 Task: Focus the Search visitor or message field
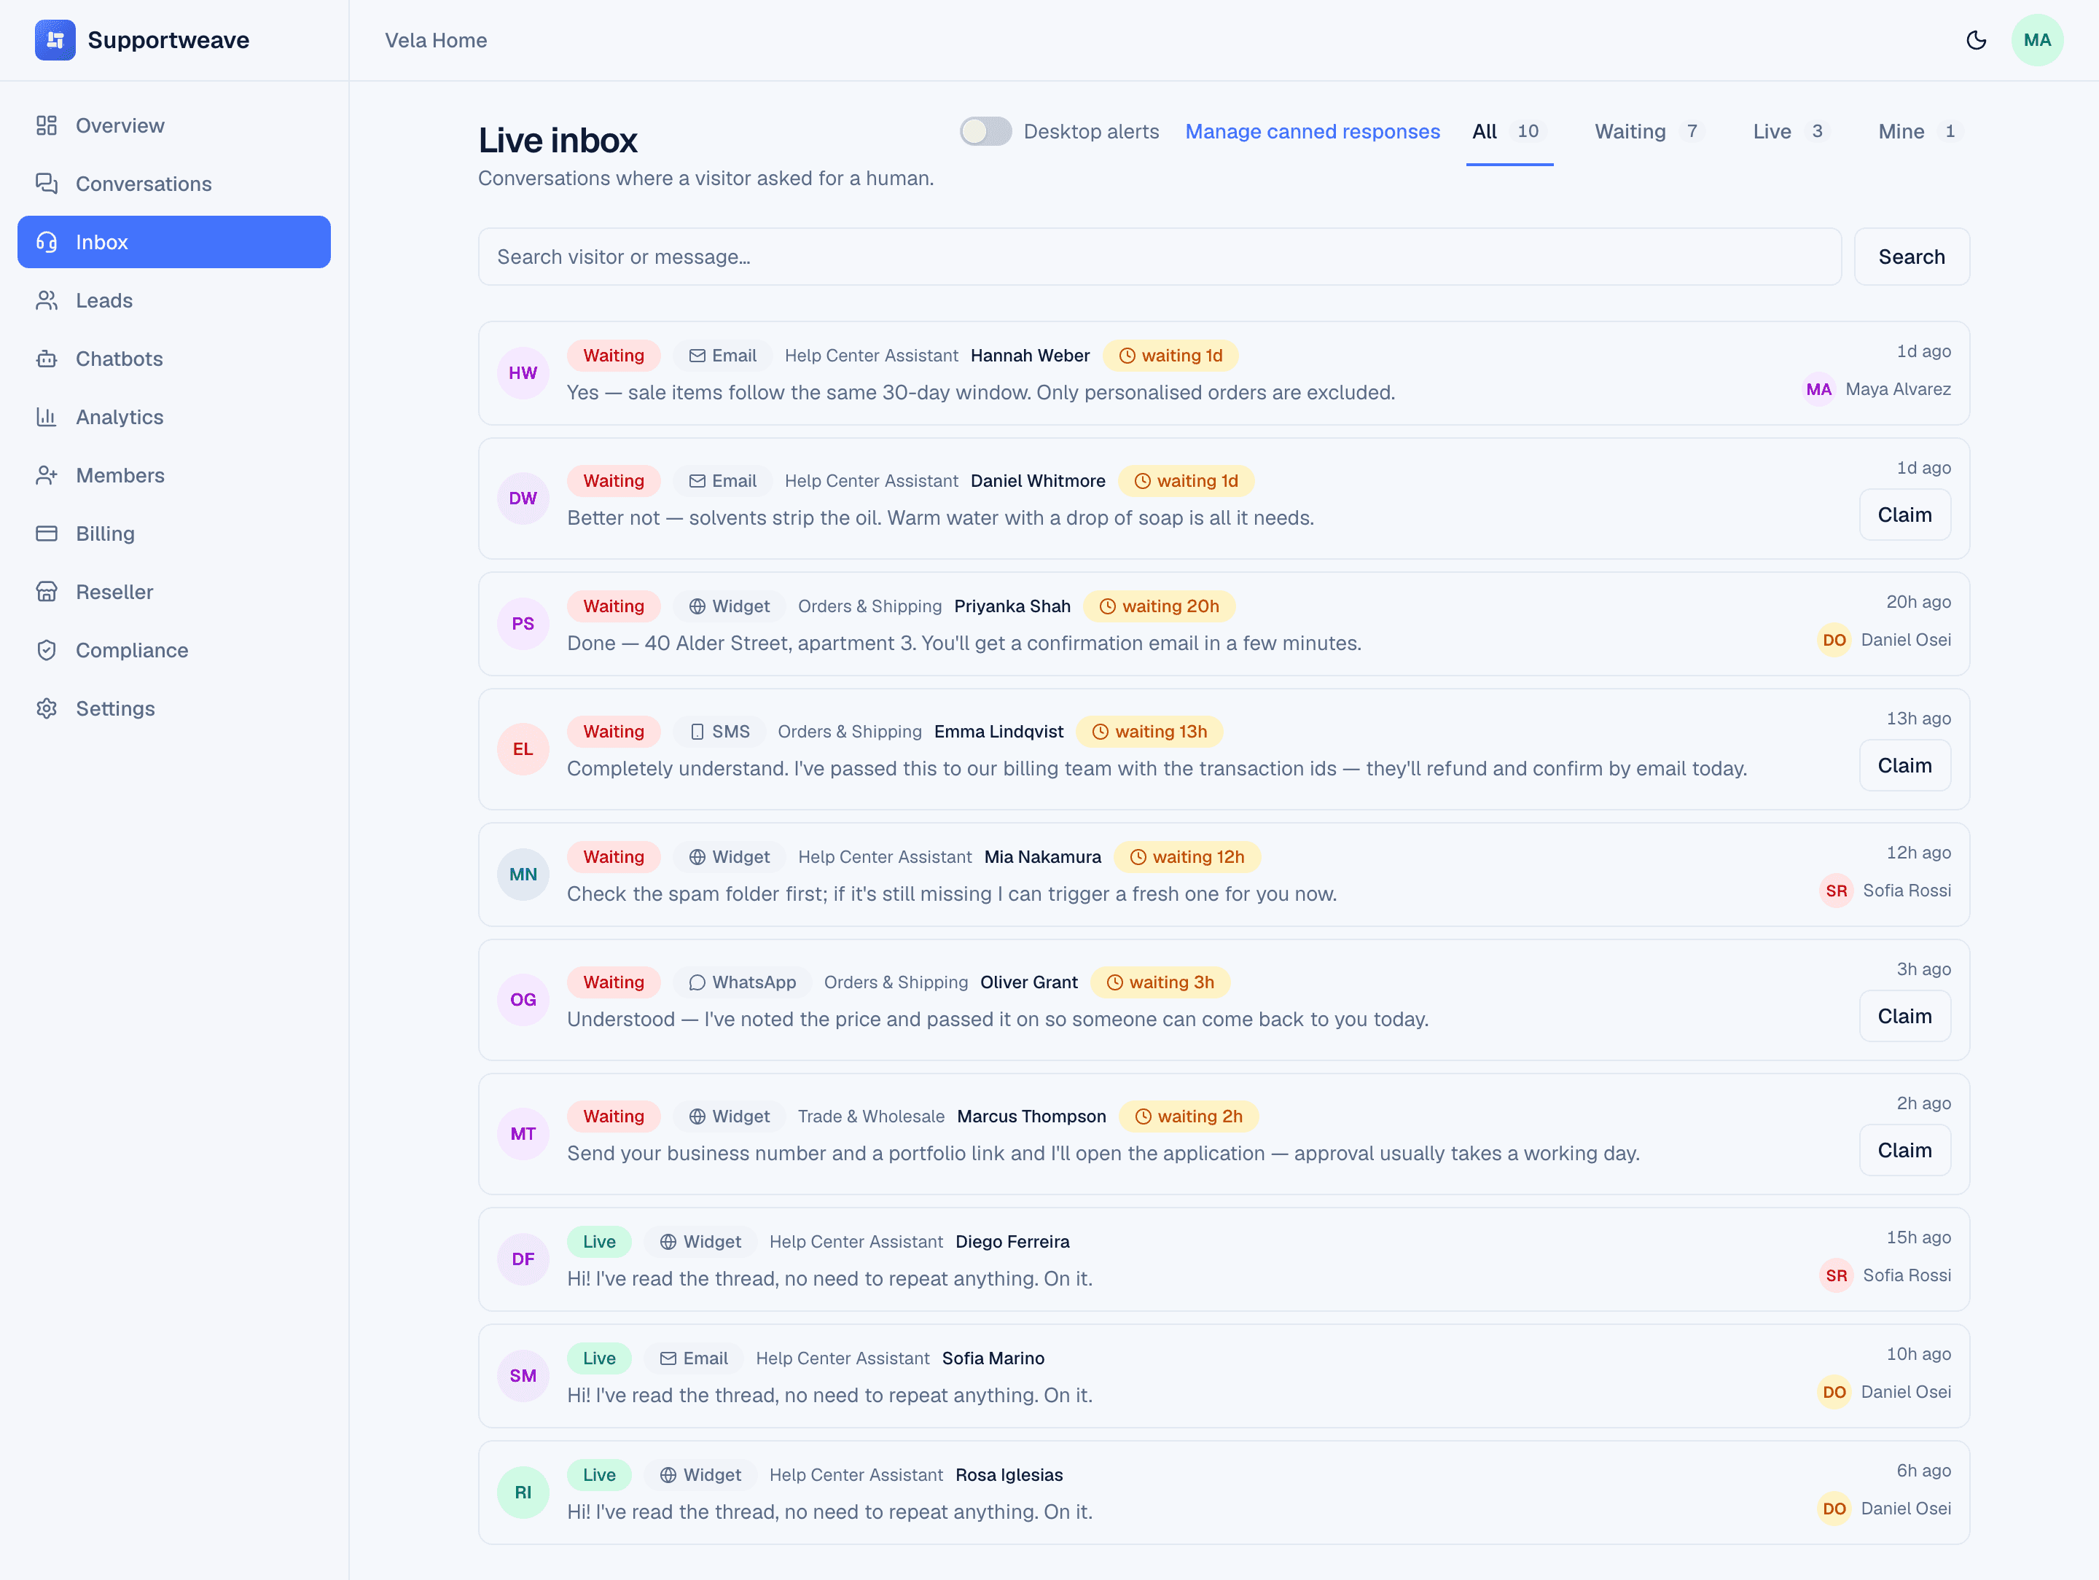tap(1160, 257)
